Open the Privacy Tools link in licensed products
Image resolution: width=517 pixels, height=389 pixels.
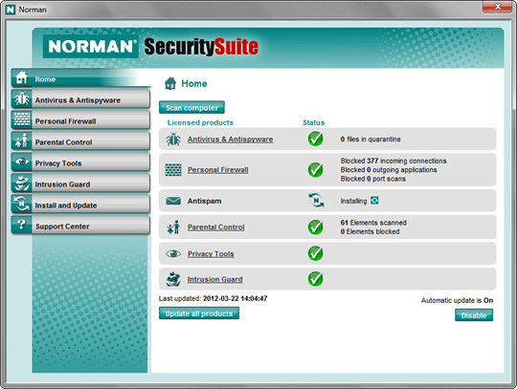click(211, 254)
